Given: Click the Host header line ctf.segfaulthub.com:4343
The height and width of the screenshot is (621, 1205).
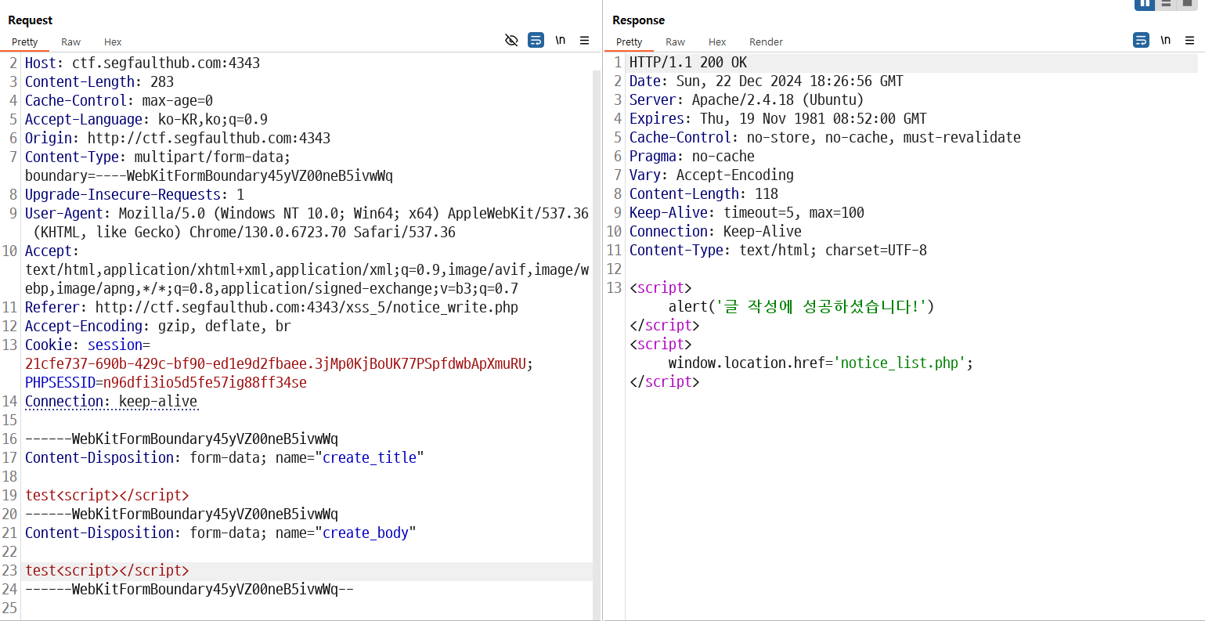Looking at the screenshot, I should pyautogui.click(x=143, y=63).
